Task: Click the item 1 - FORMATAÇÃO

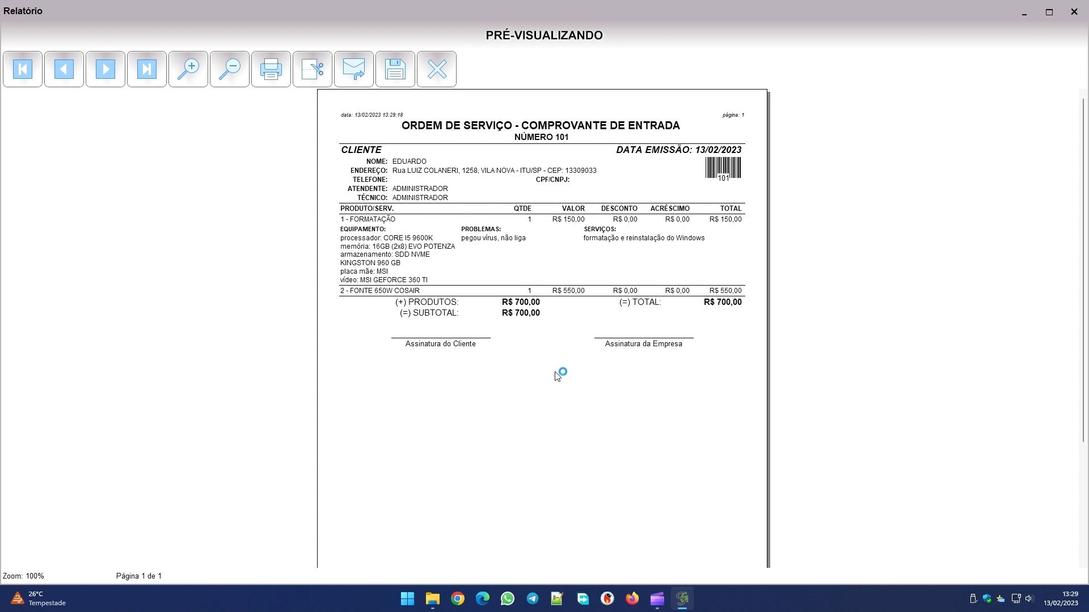Action: tap(368, 219)
